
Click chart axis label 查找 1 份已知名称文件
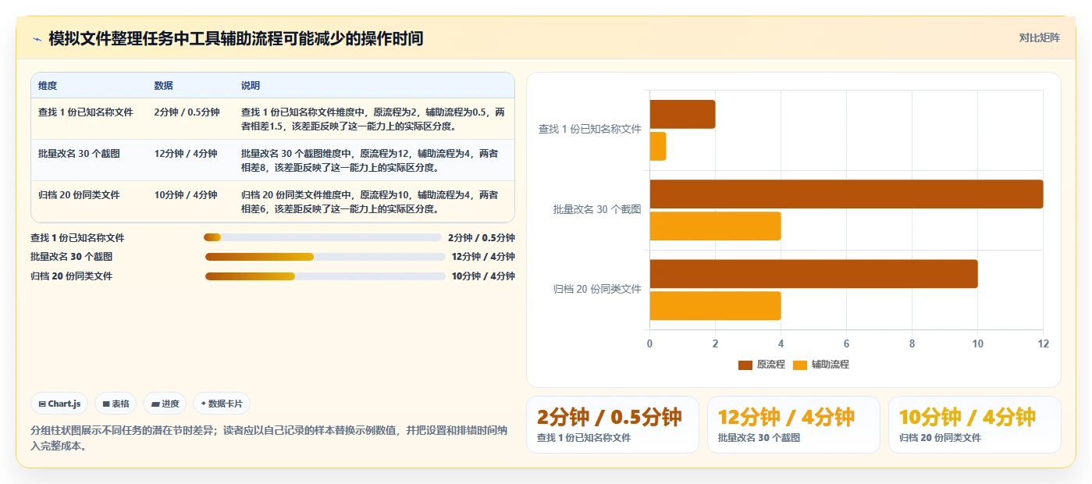(589, 130)
